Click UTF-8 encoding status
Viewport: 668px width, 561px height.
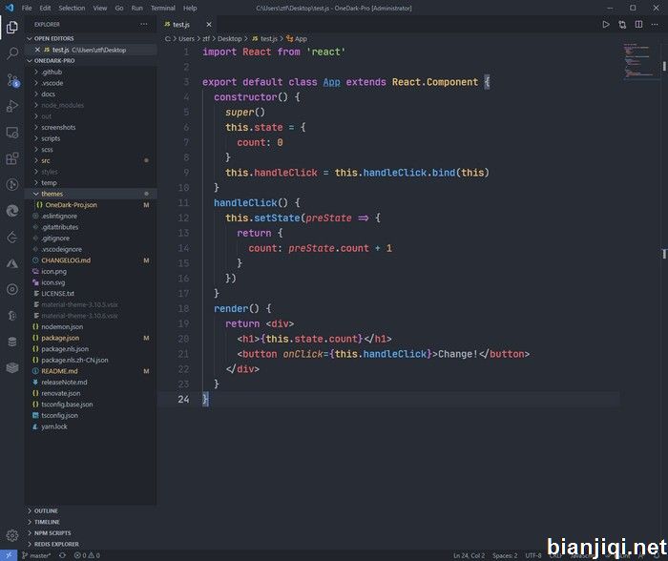coord(532,555)
